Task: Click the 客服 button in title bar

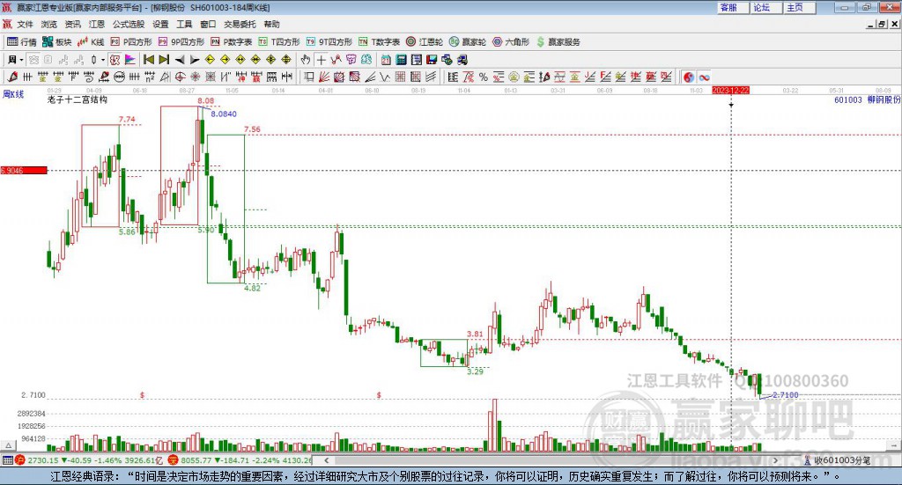Action: [x=733, y=7]
